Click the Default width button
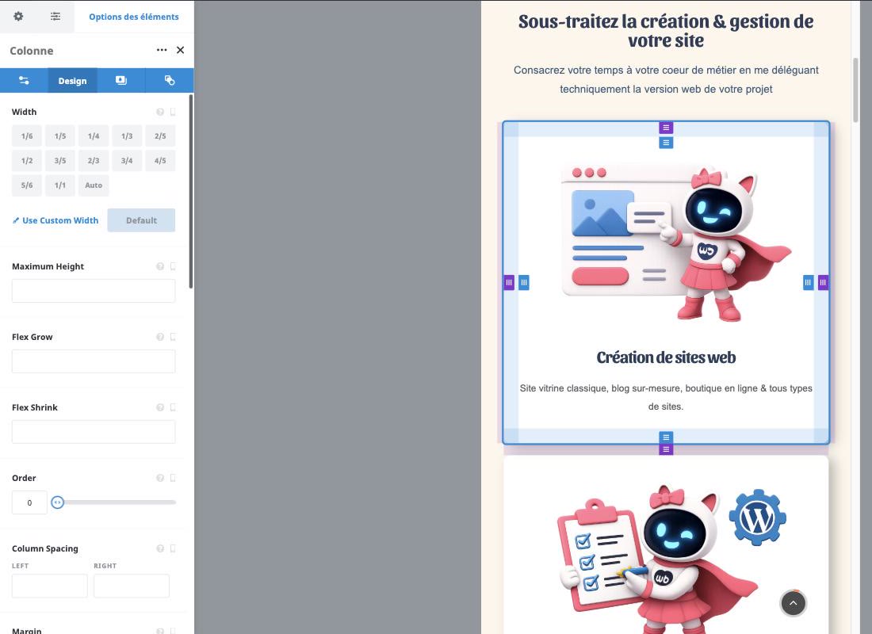The height and width of the screenshot is (634, 872). coord(141,220)
